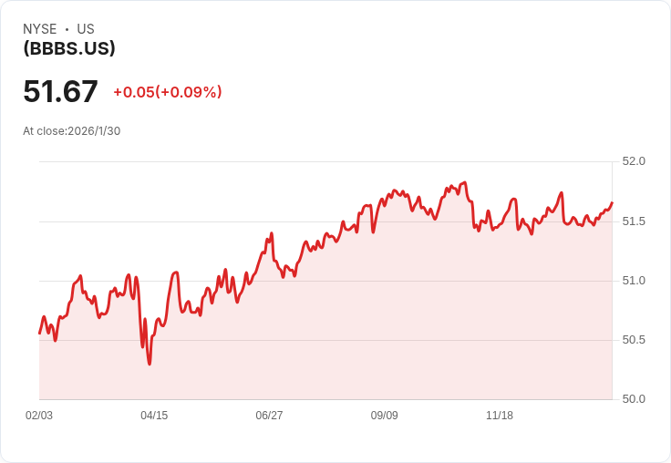Click the 09/09 date axis label
671x463 pixels.
[385, 416]
